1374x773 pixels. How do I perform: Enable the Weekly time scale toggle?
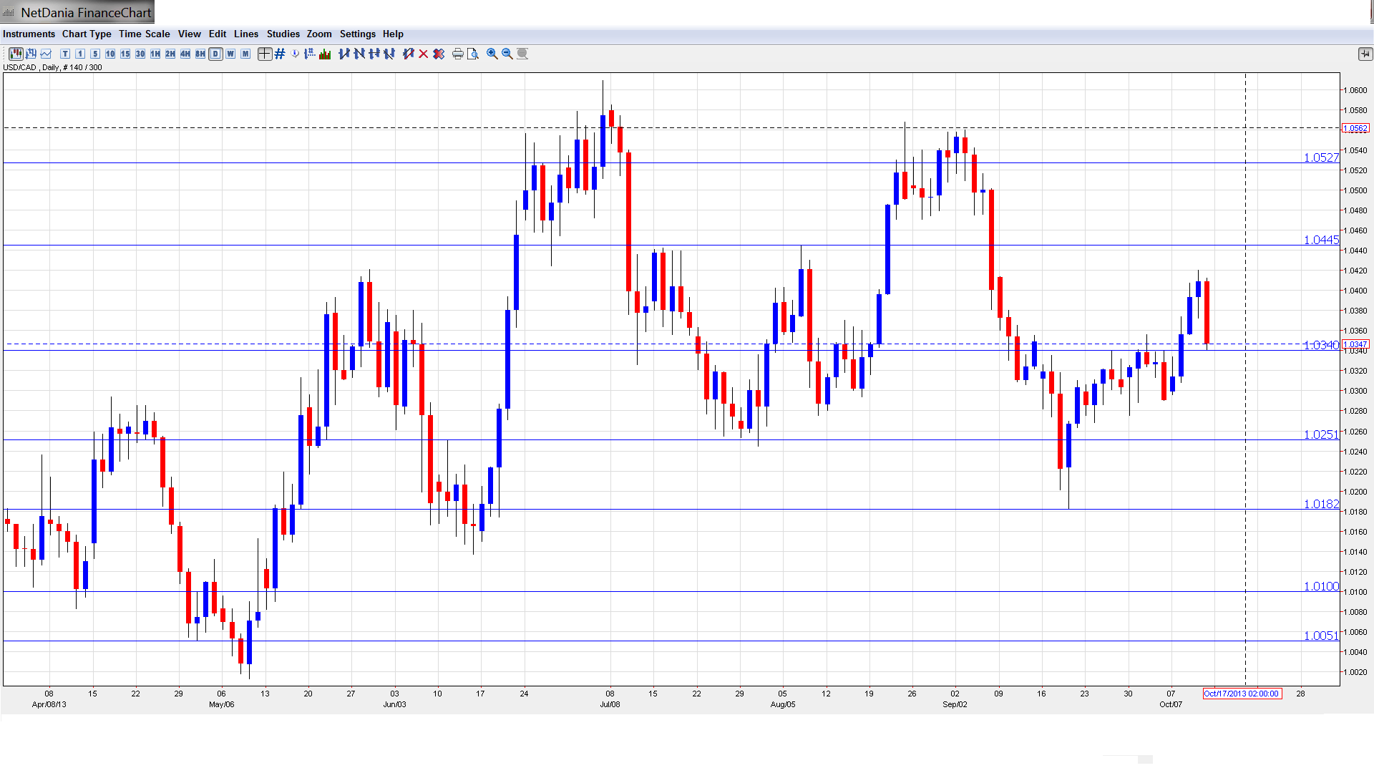point(230,54)
